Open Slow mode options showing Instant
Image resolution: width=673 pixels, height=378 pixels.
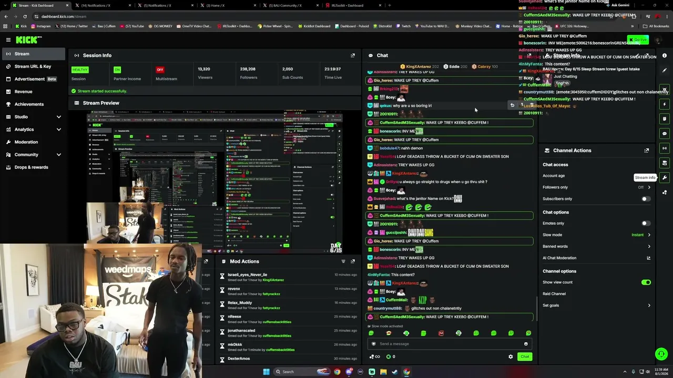pyautogui.click(x=641, y=235)
